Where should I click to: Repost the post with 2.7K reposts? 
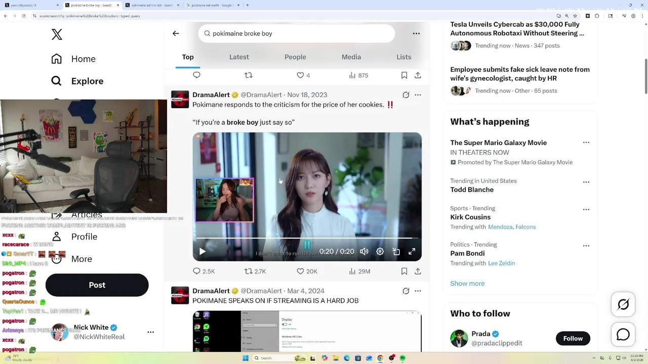coord(255,271)
